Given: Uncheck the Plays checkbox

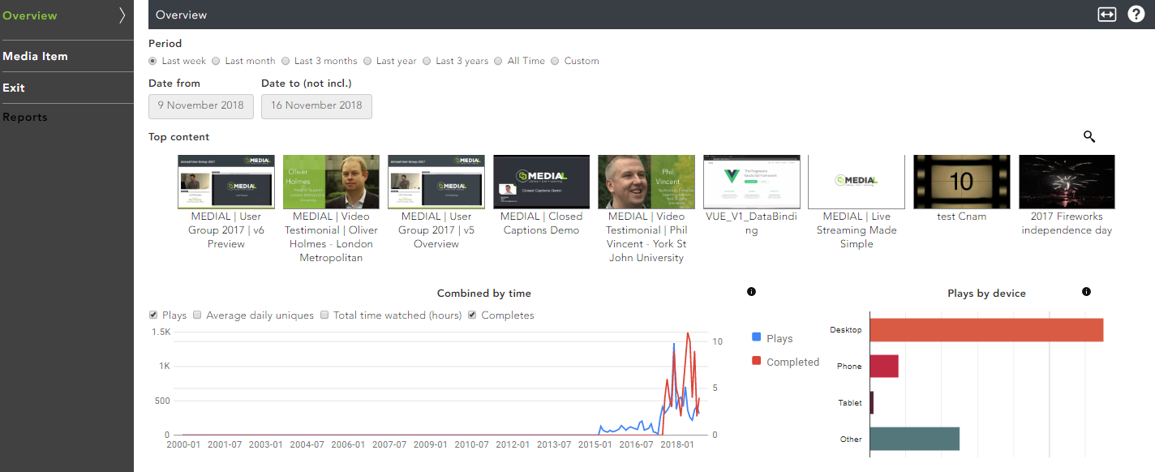Looking at the screenshot, I should [154, 315].
